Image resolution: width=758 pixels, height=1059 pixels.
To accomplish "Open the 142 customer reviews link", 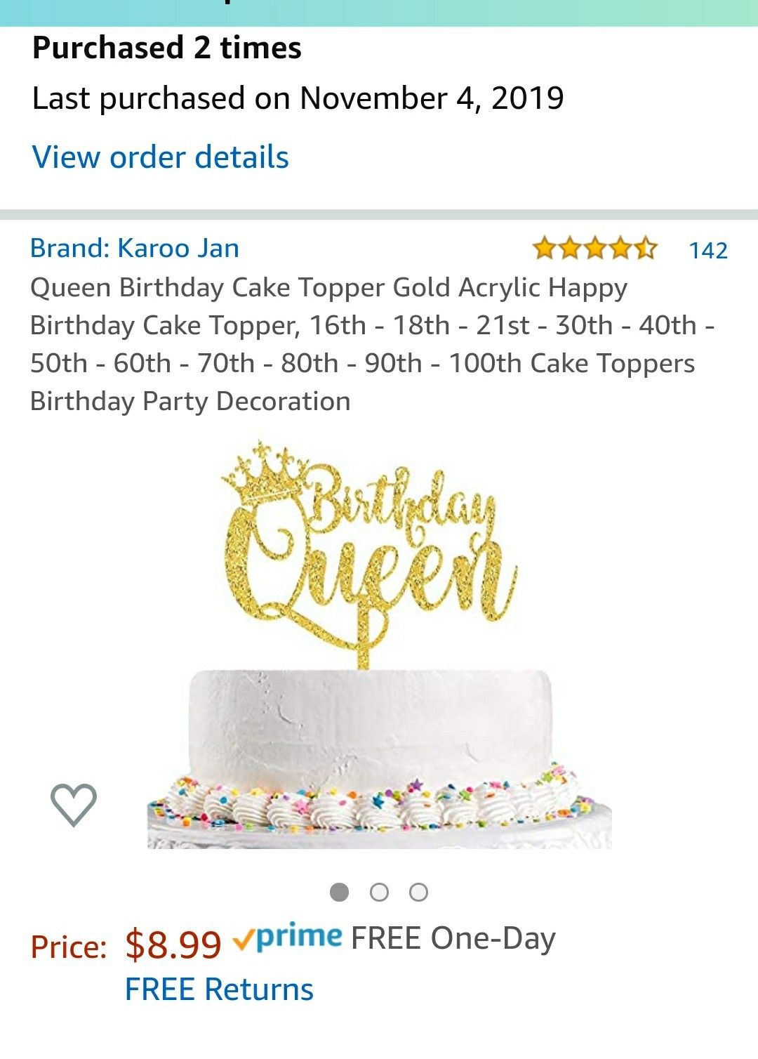I will tap(708, 250).
